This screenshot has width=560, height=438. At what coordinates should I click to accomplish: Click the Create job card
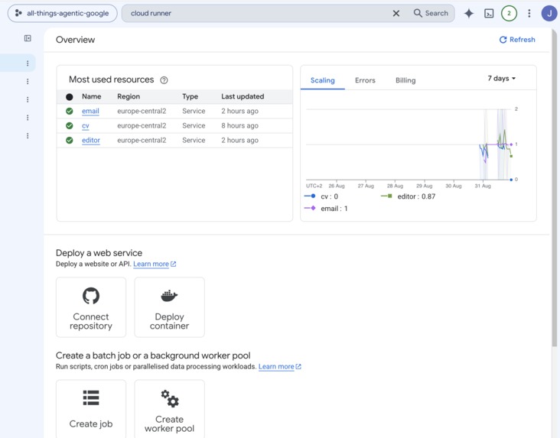[91, 409]
